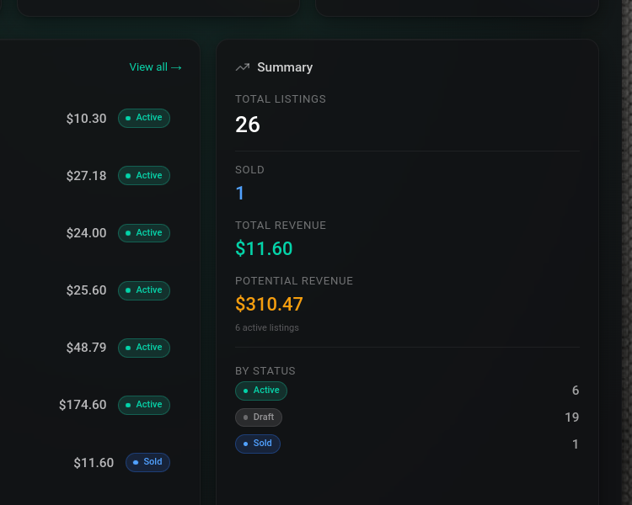Click the Summary trending-up icon
The height and width of the screenshot is (505, 632).
tap(243, 67)
